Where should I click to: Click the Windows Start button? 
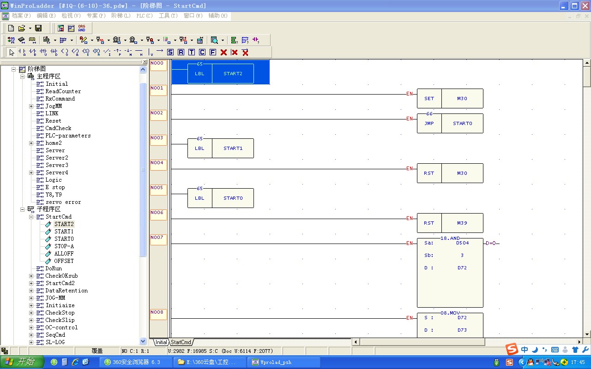(22, 362)
